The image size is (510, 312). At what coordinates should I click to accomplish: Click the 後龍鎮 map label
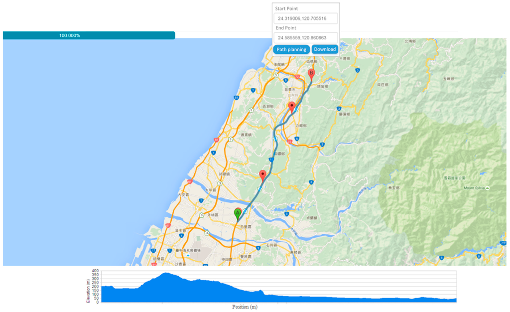click(x=279, y=64)
